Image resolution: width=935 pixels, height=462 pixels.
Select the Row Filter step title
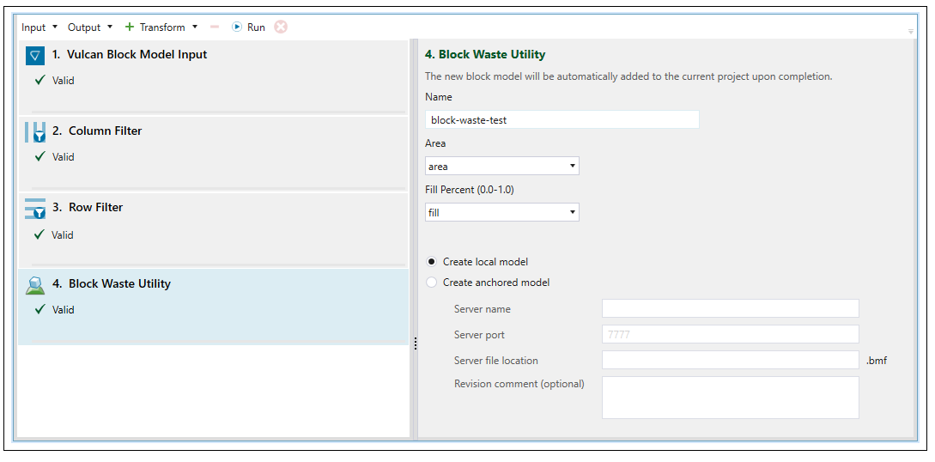[x=95, y=208]
